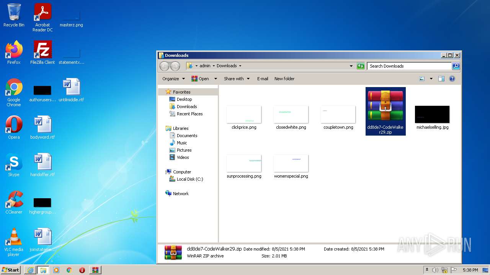490x275 pixels.
Task: Click Downloads in the address breadcrumb
Action: [x=227, y=66]
